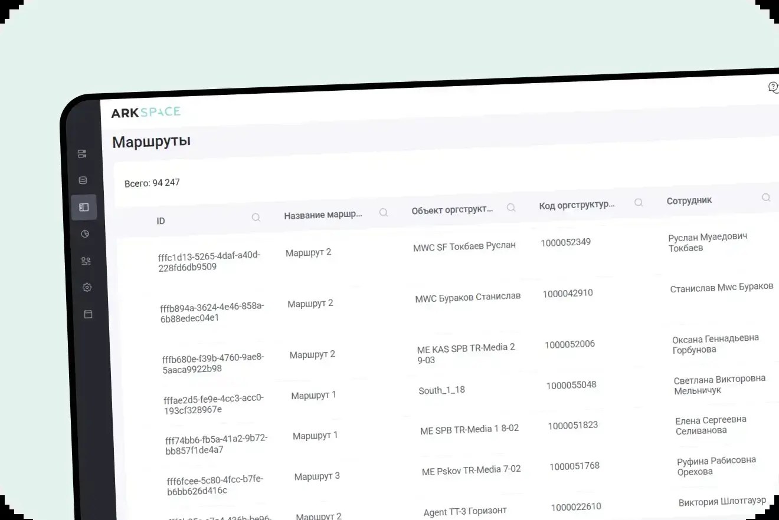779x520 pixels.
Task: Click the code 1000052349
Action: click(x=566, y=242)
